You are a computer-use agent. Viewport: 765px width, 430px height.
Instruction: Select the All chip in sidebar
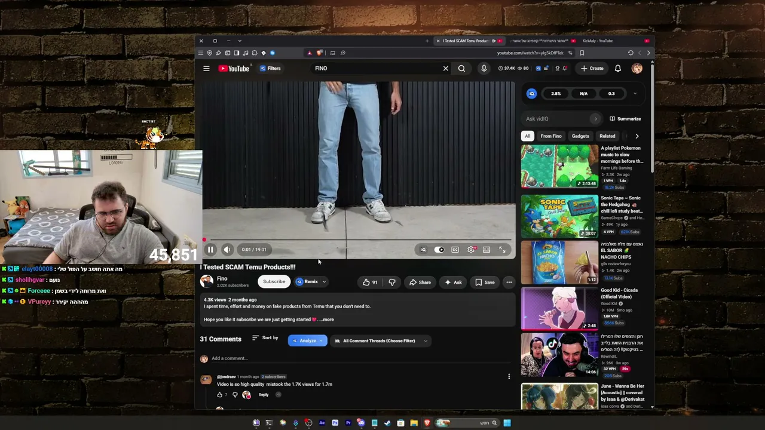pyautogui.click(x=527, y=136)
